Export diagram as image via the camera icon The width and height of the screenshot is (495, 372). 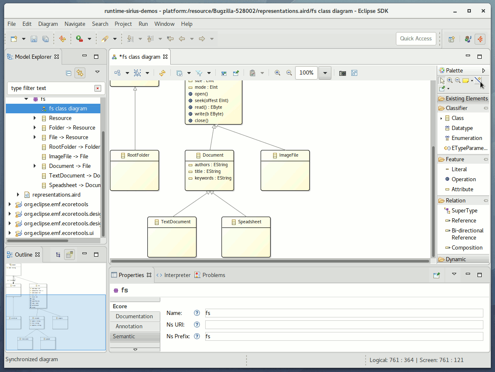[x=342, y=73]
